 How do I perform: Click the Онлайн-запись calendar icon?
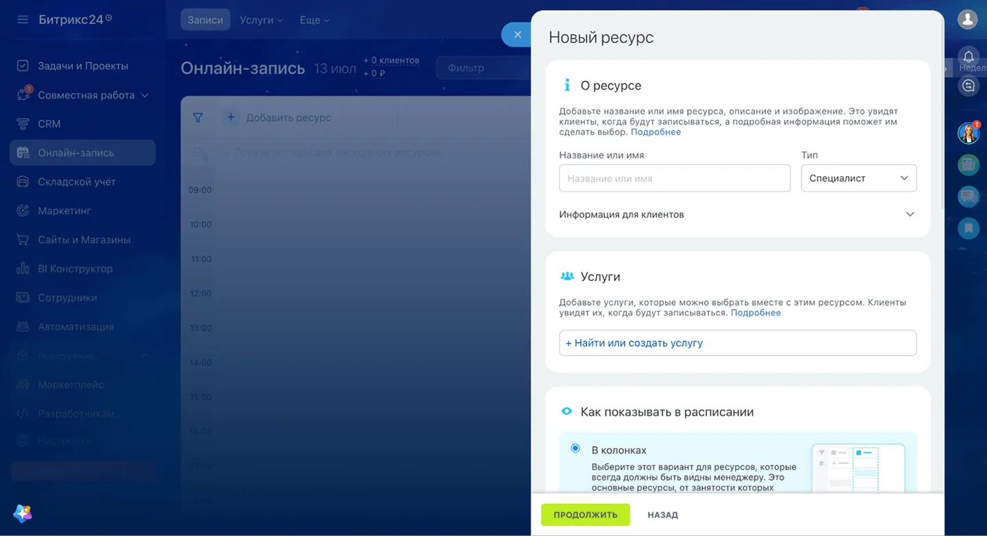[23, 153]
